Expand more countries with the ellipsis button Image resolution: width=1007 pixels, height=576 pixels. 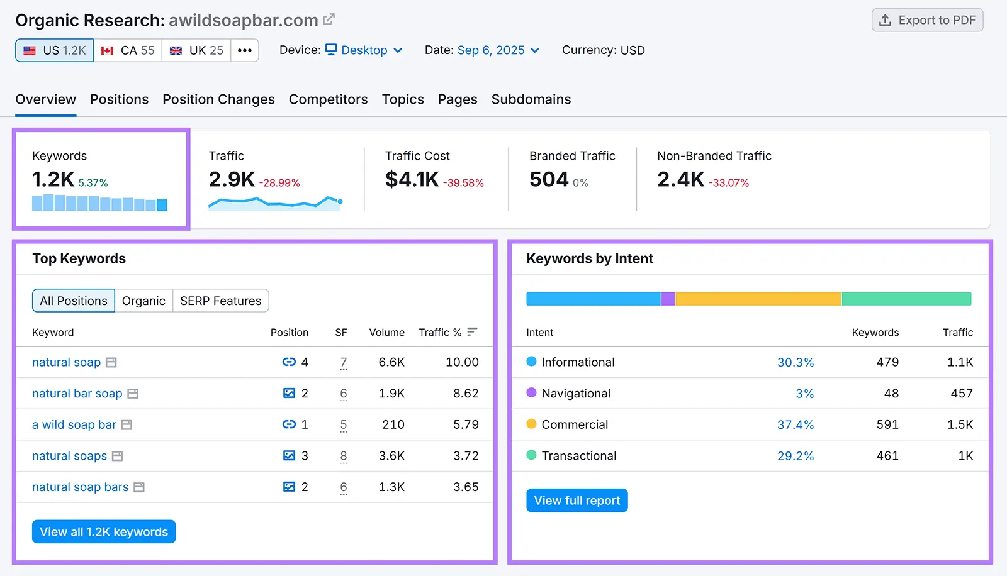pos(245,50)
